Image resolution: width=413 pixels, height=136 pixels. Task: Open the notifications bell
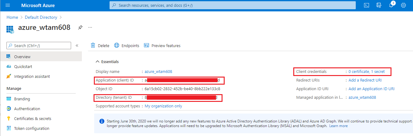coord(391,6)
